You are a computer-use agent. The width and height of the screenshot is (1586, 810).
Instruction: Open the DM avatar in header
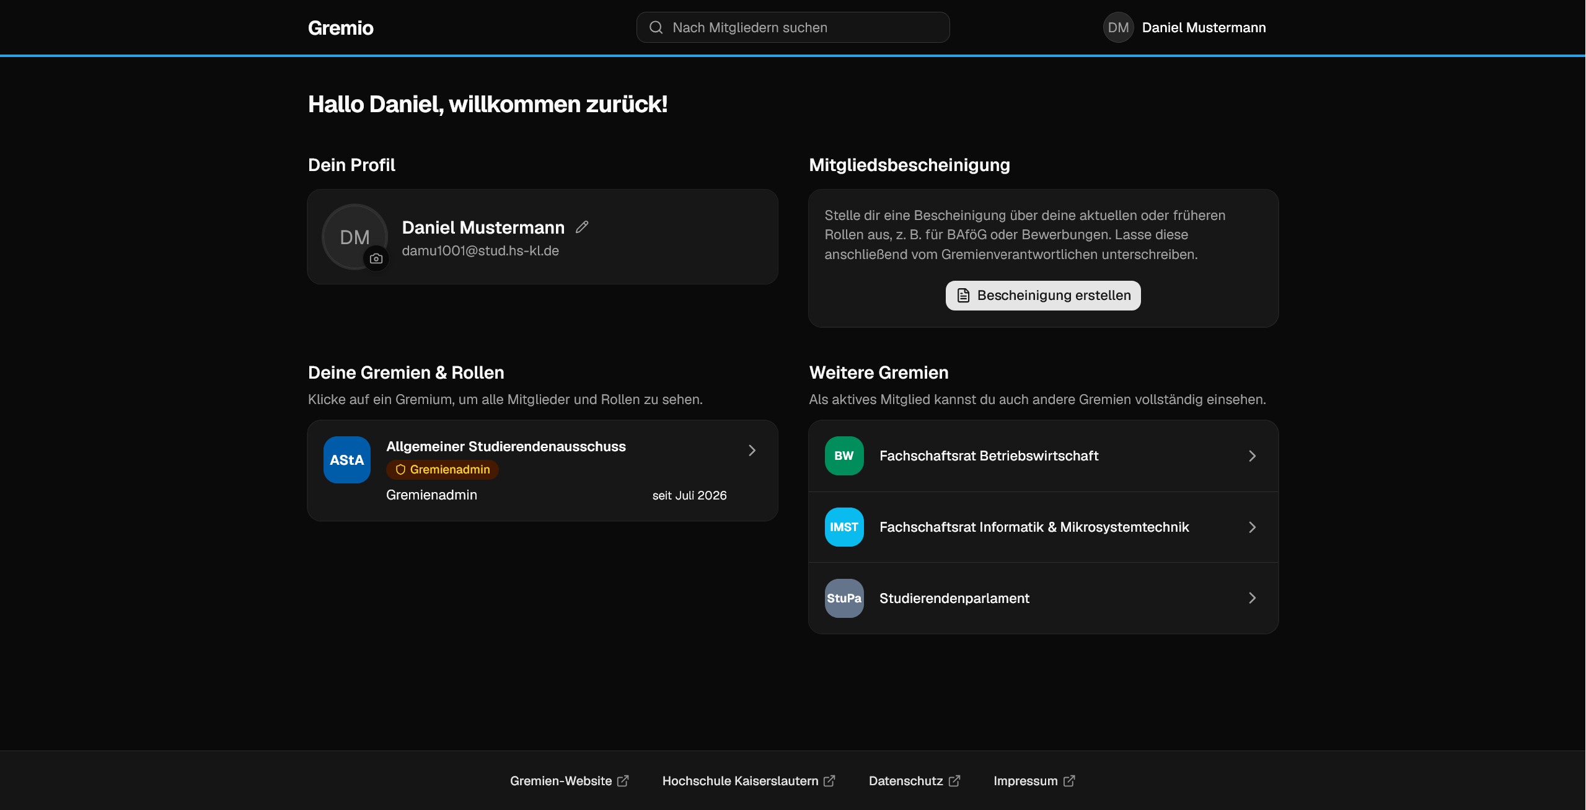[x=1118, y=27]
